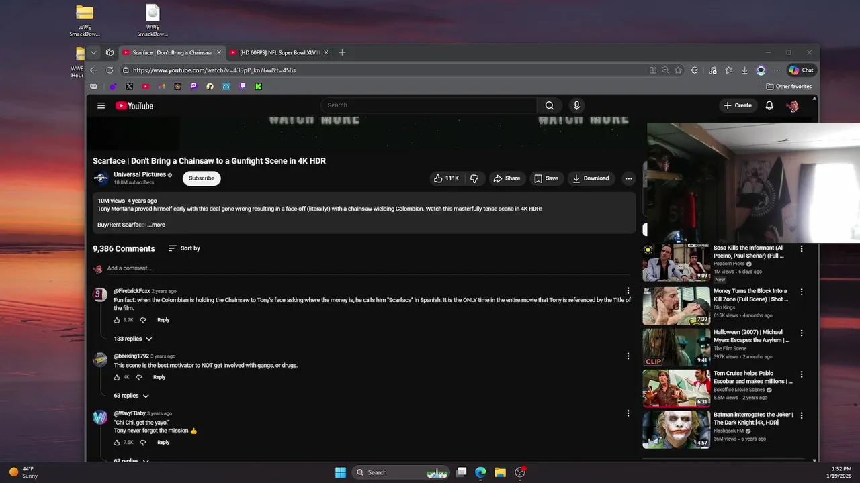Like the Scarface video (111K)

(x=446, y=178)
